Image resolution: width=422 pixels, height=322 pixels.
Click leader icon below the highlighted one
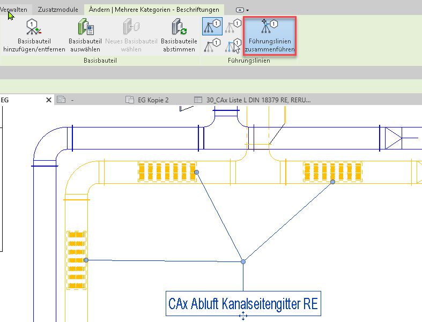[212, 46]
